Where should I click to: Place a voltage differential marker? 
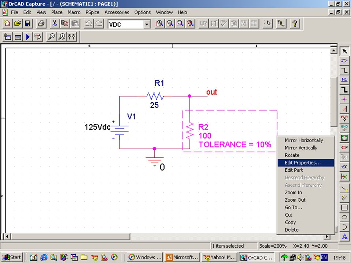[x=72, y=37]
